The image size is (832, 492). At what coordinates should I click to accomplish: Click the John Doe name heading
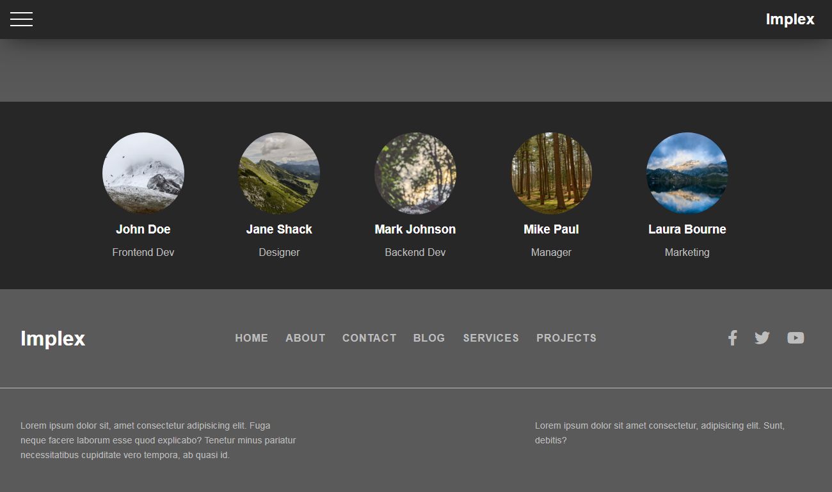point(143,229)
